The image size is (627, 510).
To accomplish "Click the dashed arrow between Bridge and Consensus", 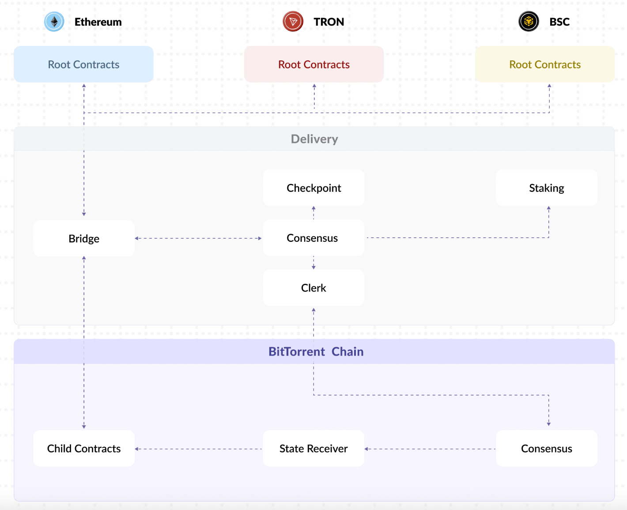I will [x=198, y=238].
